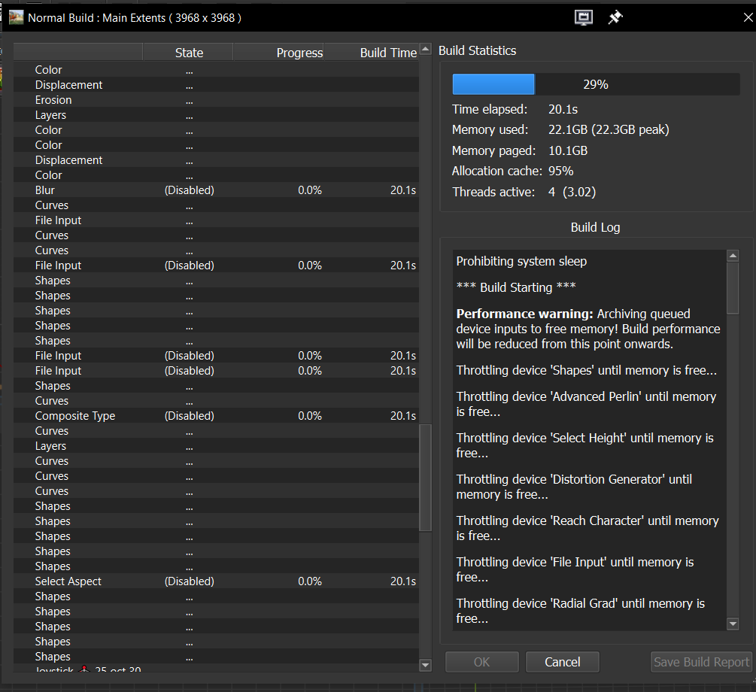Click the OK button
Viewport: 756px width, 692px height.
[481, 662]
